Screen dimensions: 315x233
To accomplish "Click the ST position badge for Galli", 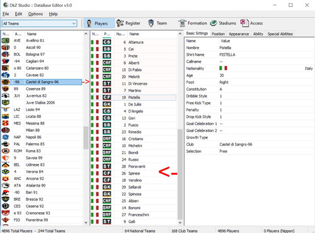I will 107,222.
